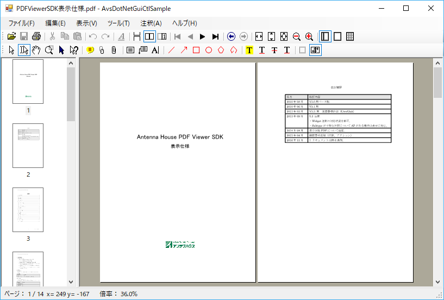This screenshot has width=444, height=300.
Task: Click the Redo arrow icon
Action: [x=105, y=36]
